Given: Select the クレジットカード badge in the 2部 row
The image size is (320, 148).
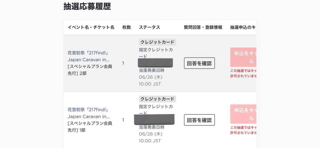Looking at the screenshot, I should [x=157, y=42].
